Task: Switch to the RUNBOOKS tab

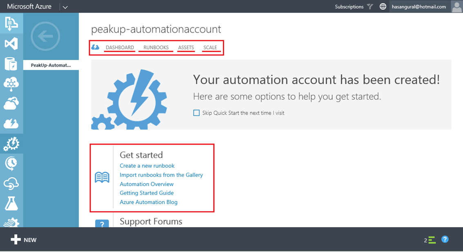Action: [x=156, y=47]
